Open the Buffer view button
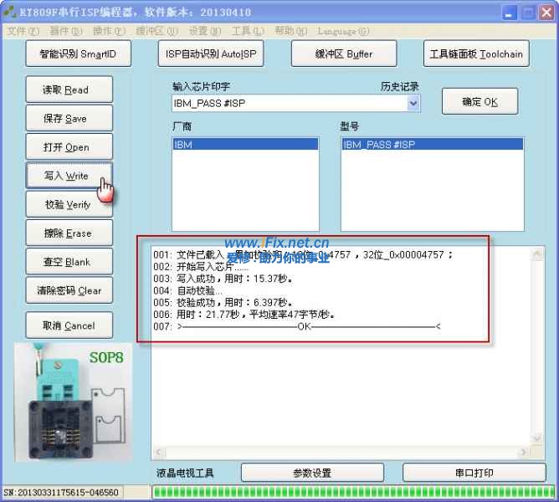 coord(343,54)
